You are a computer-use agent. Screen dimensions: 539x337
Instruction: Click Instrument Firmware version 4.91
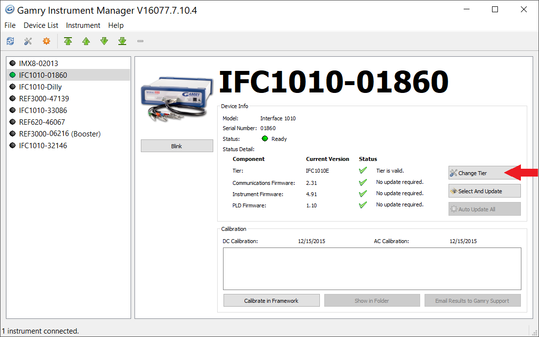pyautogui.click(x=312, y=194)
